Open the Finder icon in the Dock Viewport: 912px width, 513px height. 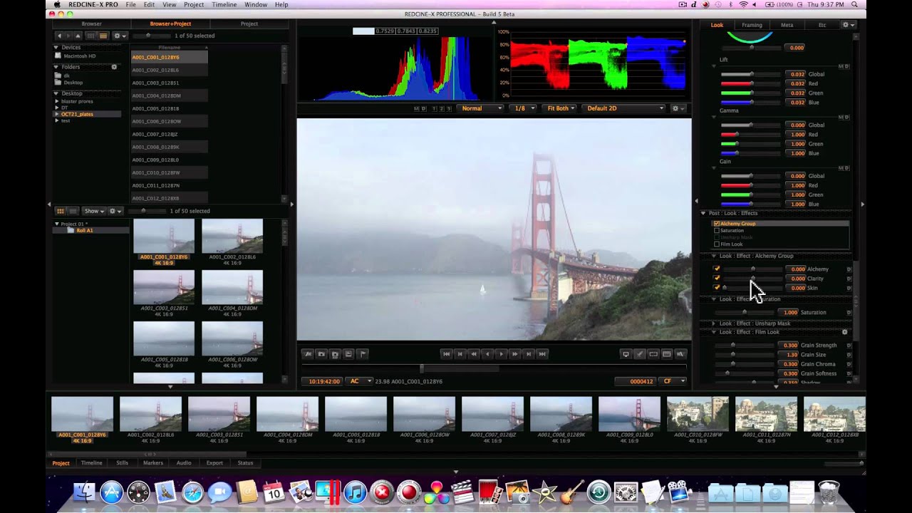click(x=84, y=492)
